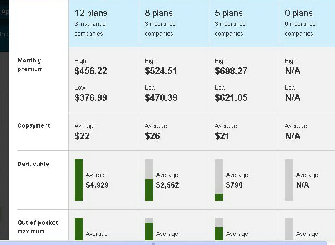Click the $26 average copayment value
335x245 pixels.
(x=152, y=136)
